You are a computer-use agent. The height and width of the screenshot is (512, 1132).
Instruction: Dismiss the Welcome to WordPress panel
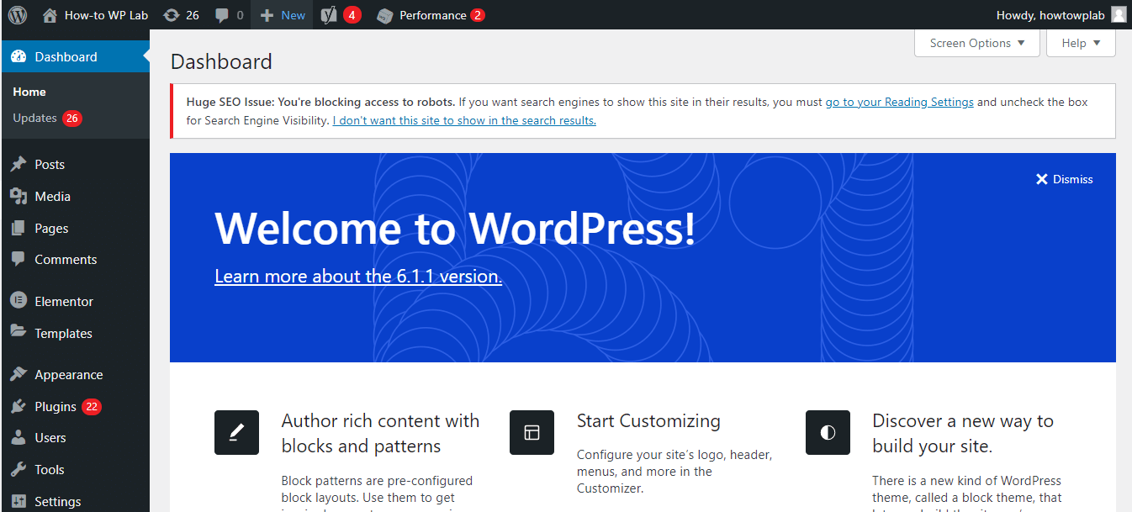tap(1064, 179)
